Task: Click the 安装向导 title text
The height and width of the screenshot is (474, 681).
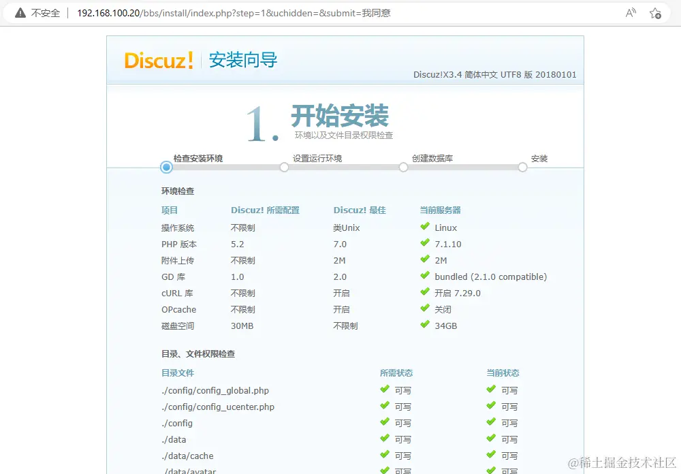Action: [x=243, y=60]
